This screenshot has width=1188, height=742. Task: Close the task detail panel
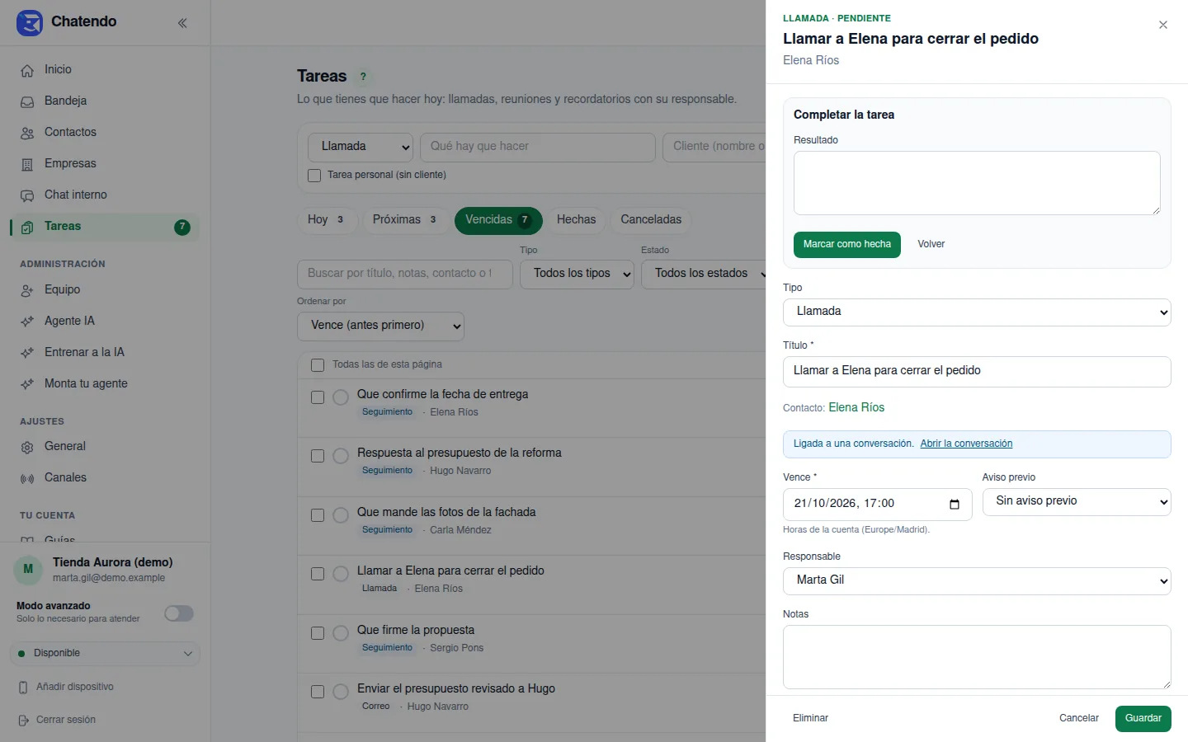pos(1163,25)
